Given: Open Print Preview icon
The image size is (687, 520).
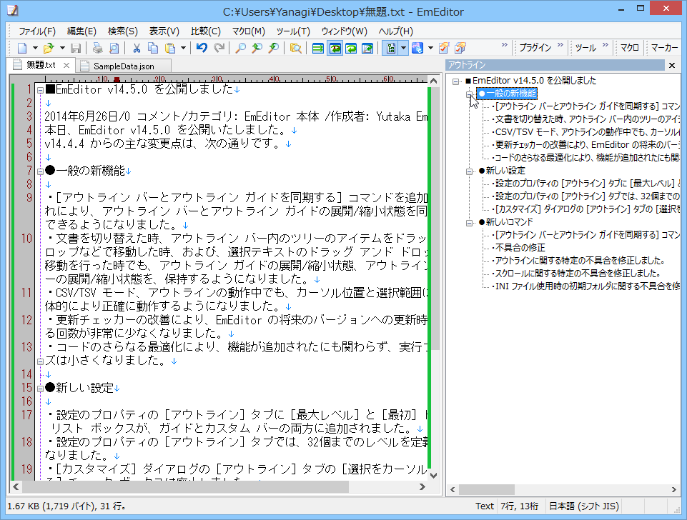Looking at the screenshot, I should (114, 48).
